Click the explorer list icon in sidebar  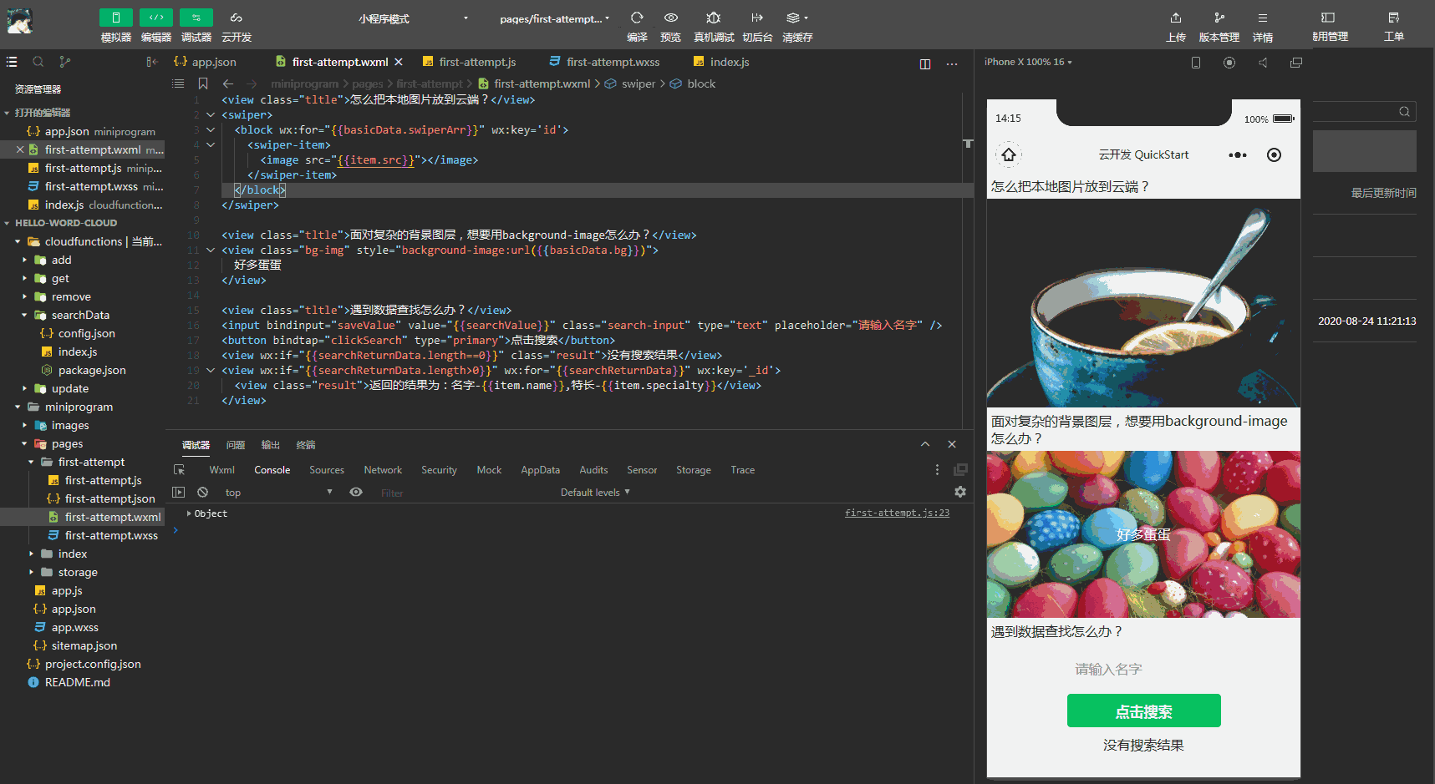[12, 62]
